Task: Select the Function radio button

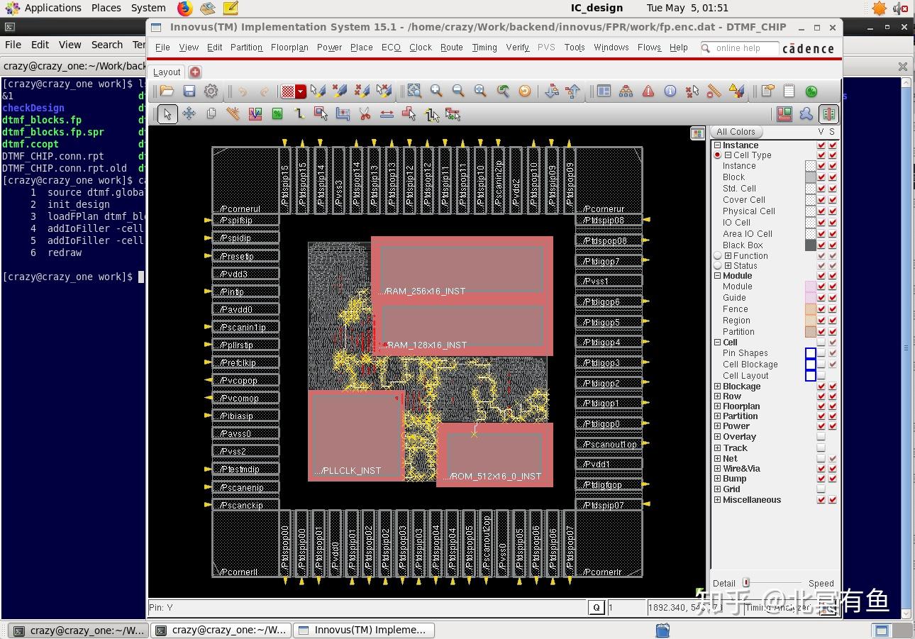Action: (718, 256)
